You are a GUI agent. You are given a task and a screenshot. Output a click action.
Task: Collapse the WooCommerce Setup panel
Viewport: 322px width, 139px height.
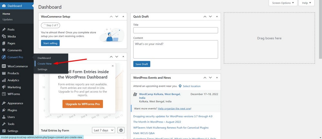(123, 17)
